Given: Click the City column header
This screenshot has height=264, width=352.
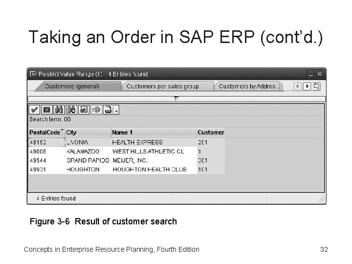Looking at the screenshot, I should [x=88, y=132].
